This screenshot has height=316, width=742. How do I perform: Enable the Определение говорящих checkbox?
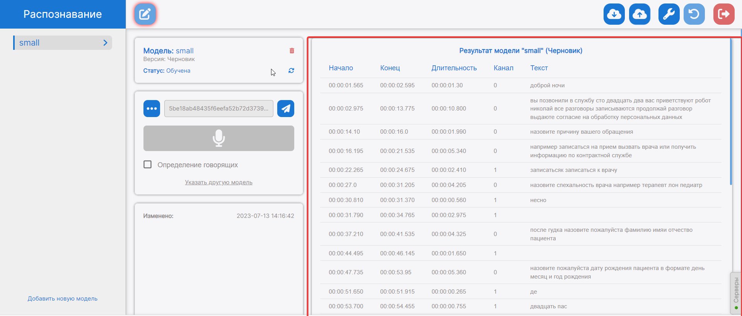pos(147,165)
